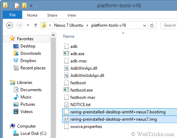Open Local Disk (C:)
This screenshot has height=138, width=177.
(33, 133)
